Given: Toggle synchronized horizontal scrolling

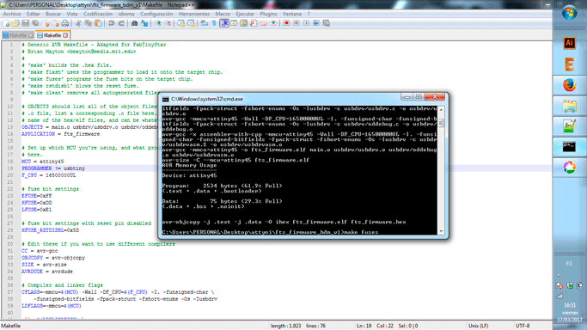Looking at the screenshot, I should [191, 23].
